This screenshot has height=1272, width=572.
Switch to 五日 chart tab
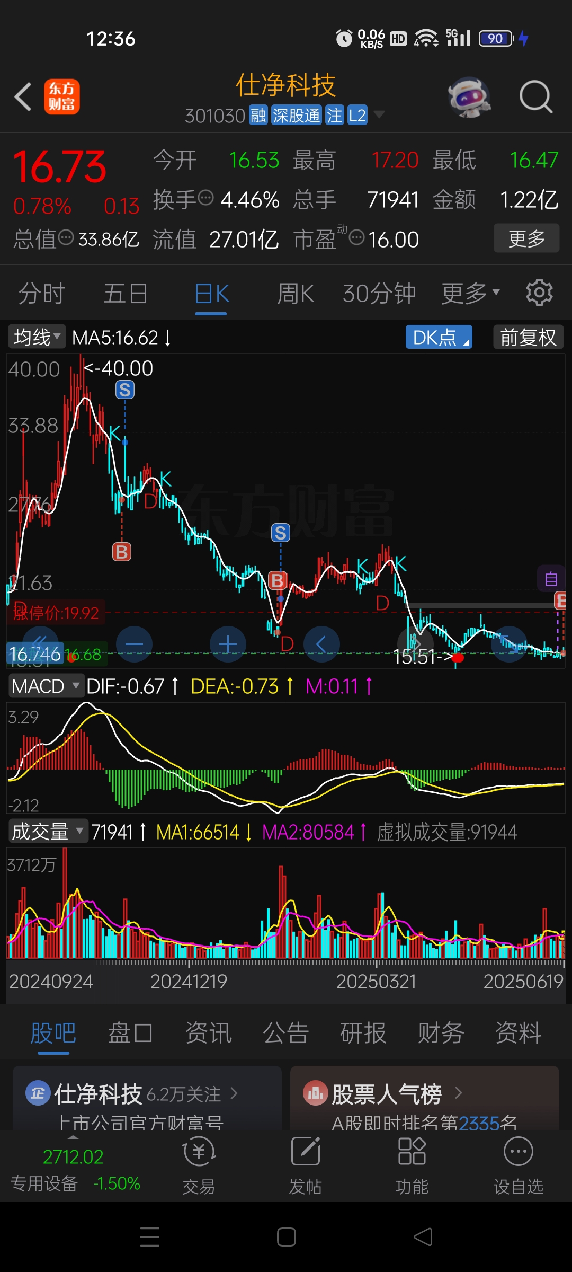click(126, 294)
